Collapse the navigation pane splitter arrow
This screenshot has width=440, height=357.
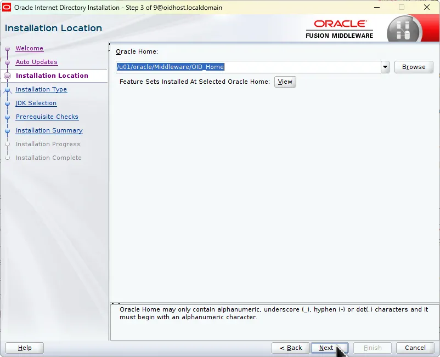point(109,44)
